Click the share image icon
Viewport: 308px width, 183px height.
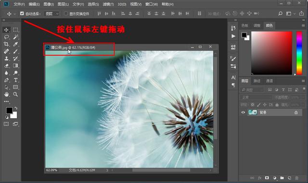point(302,13)
